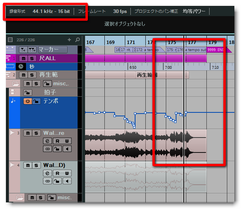Screen dimensions: 245x213
Task: Open the 44.1 kHz - 16 bit record format
Action: coord(51,11)
